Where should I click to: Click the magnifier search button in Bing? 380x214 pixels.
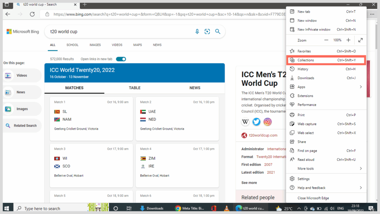[x=217, y=32]
